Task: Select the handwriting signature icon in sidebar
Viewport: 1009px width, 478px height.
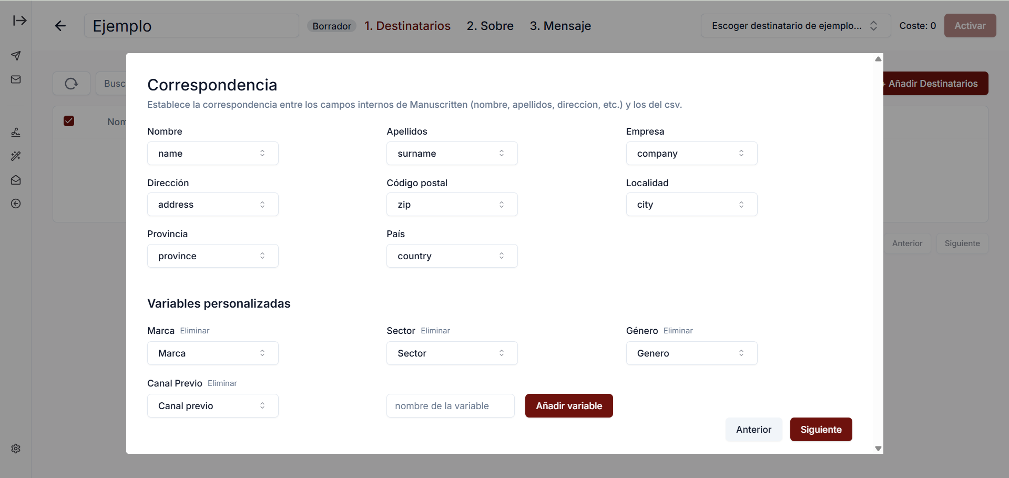Action: [16, 133]
